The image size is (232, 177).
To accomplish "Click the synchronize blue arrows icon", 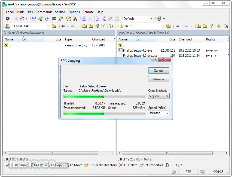I will (47, 19).
